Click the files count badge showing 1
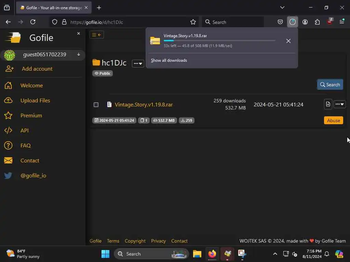Screen dimensions: 350x262 (144, 120)
